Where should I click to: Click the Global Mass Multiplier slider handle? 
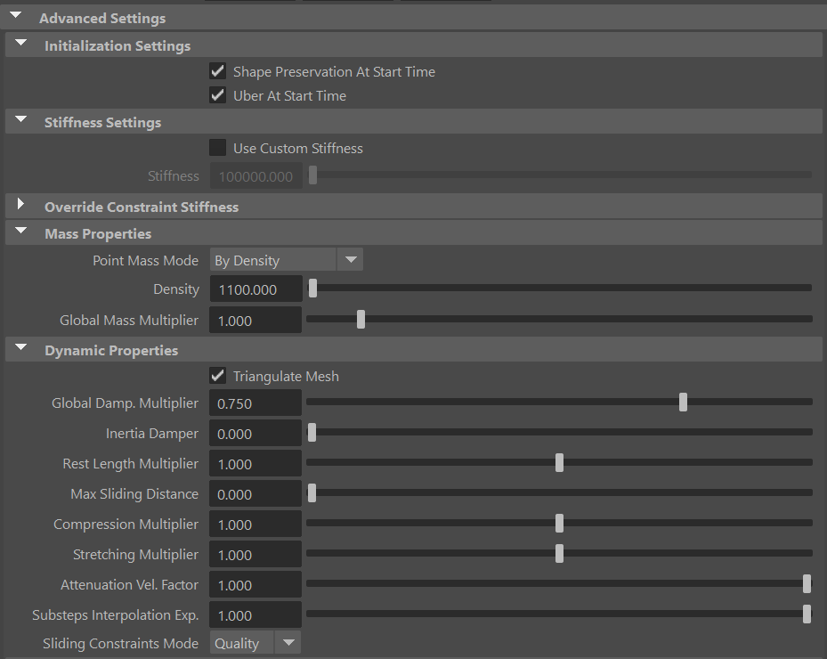(x=360, y=319)
